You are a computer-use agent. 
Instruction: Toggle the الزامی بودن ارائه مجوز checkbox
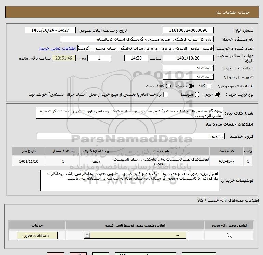[x=229, y=235]
